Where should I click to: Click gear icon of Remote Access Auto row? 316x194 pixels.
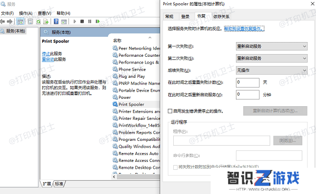pos(115,154)
